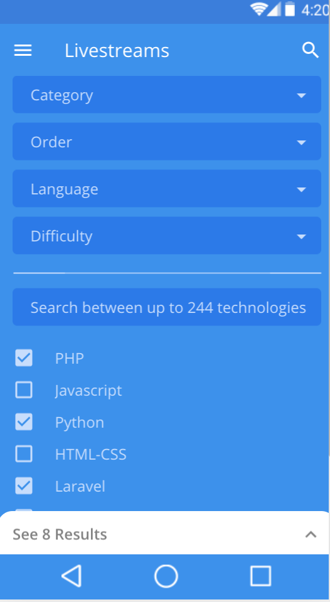Tap the Android home circle icon
The height and width of the screenshot is (602, 330).
tap(166, 576)
